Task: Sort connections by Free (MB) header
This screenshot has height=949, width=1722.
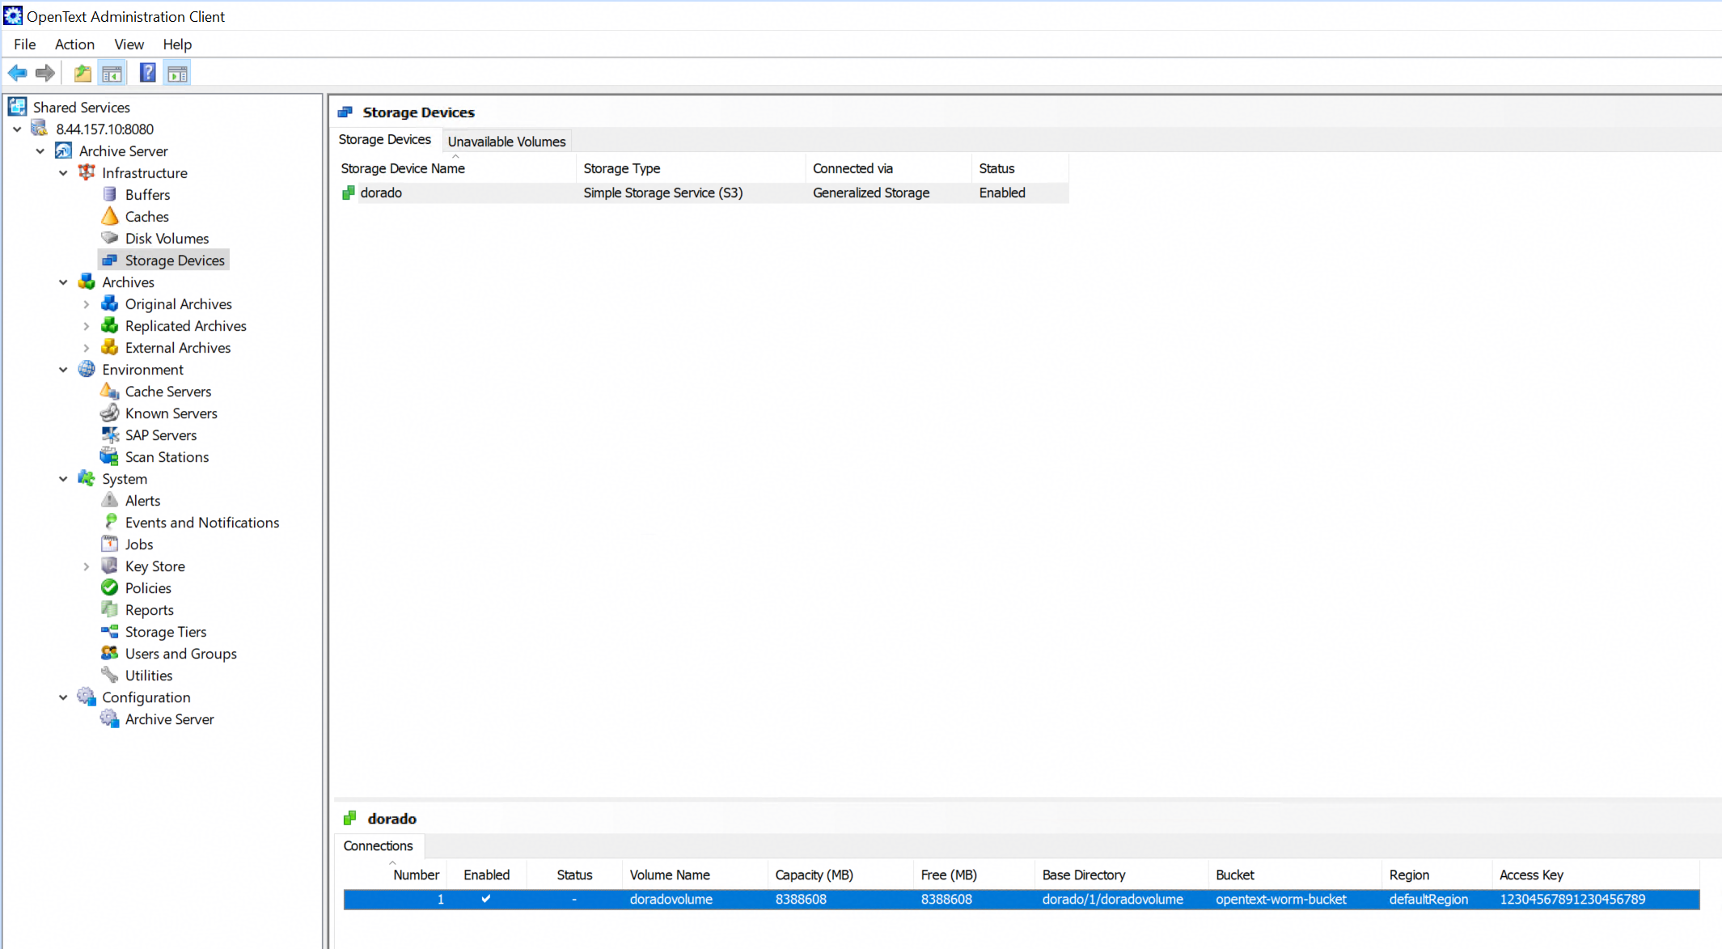Action: (x=974, y=875)
